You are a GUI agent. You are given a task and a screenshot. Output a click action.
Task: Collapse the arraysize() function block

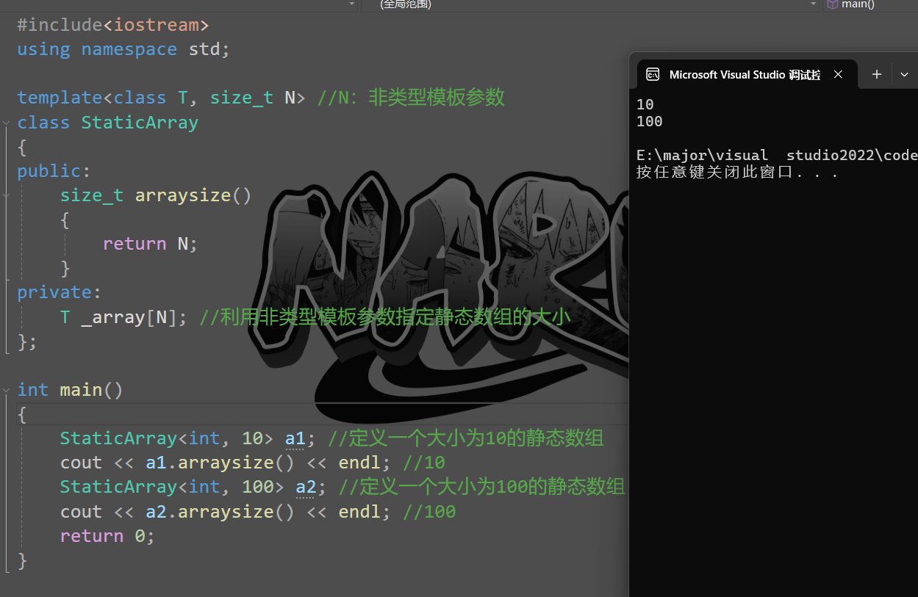pos(6,195)
